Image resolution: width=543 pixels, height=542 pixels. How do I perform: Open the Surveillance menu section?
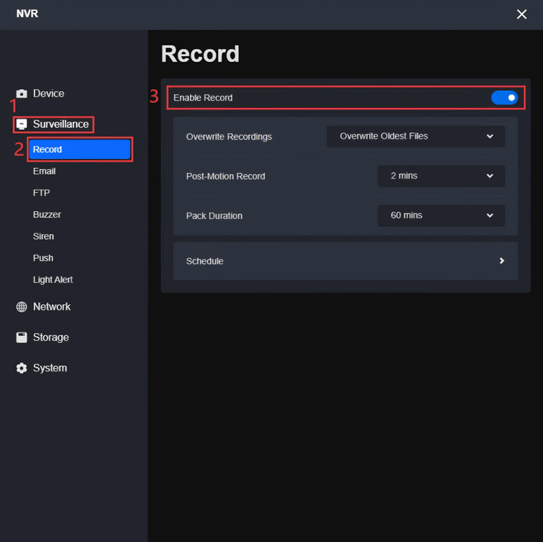pyautogui.click(x=60, y=124)
